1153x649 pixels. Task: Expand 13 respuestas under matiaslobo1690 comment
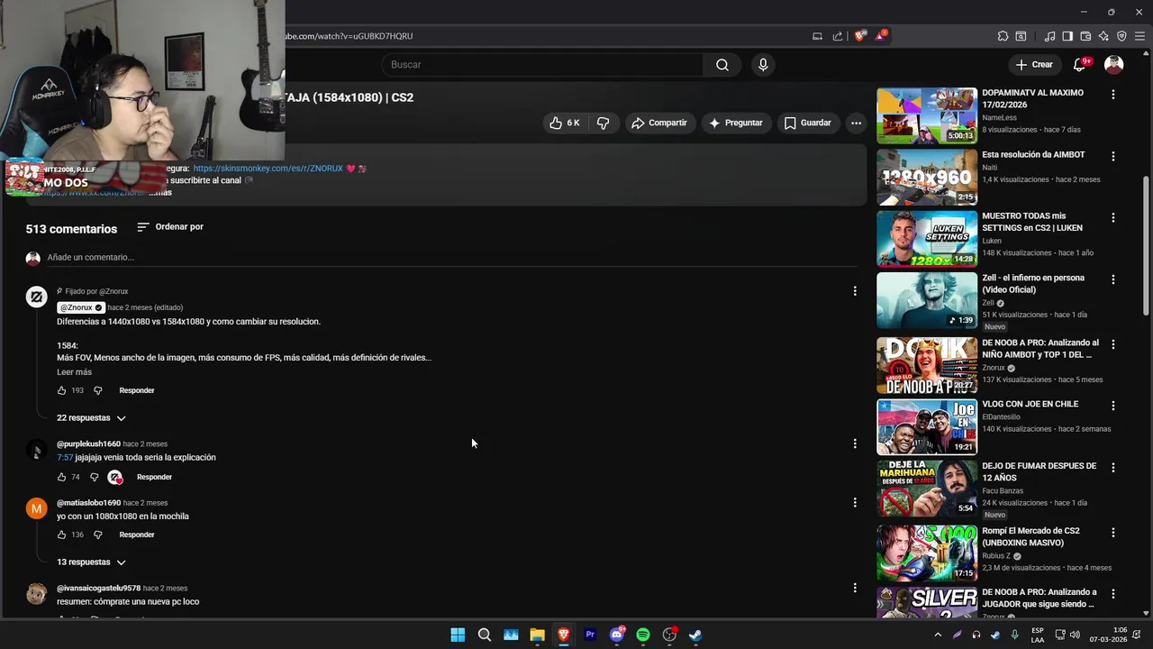tap(91, 562)
